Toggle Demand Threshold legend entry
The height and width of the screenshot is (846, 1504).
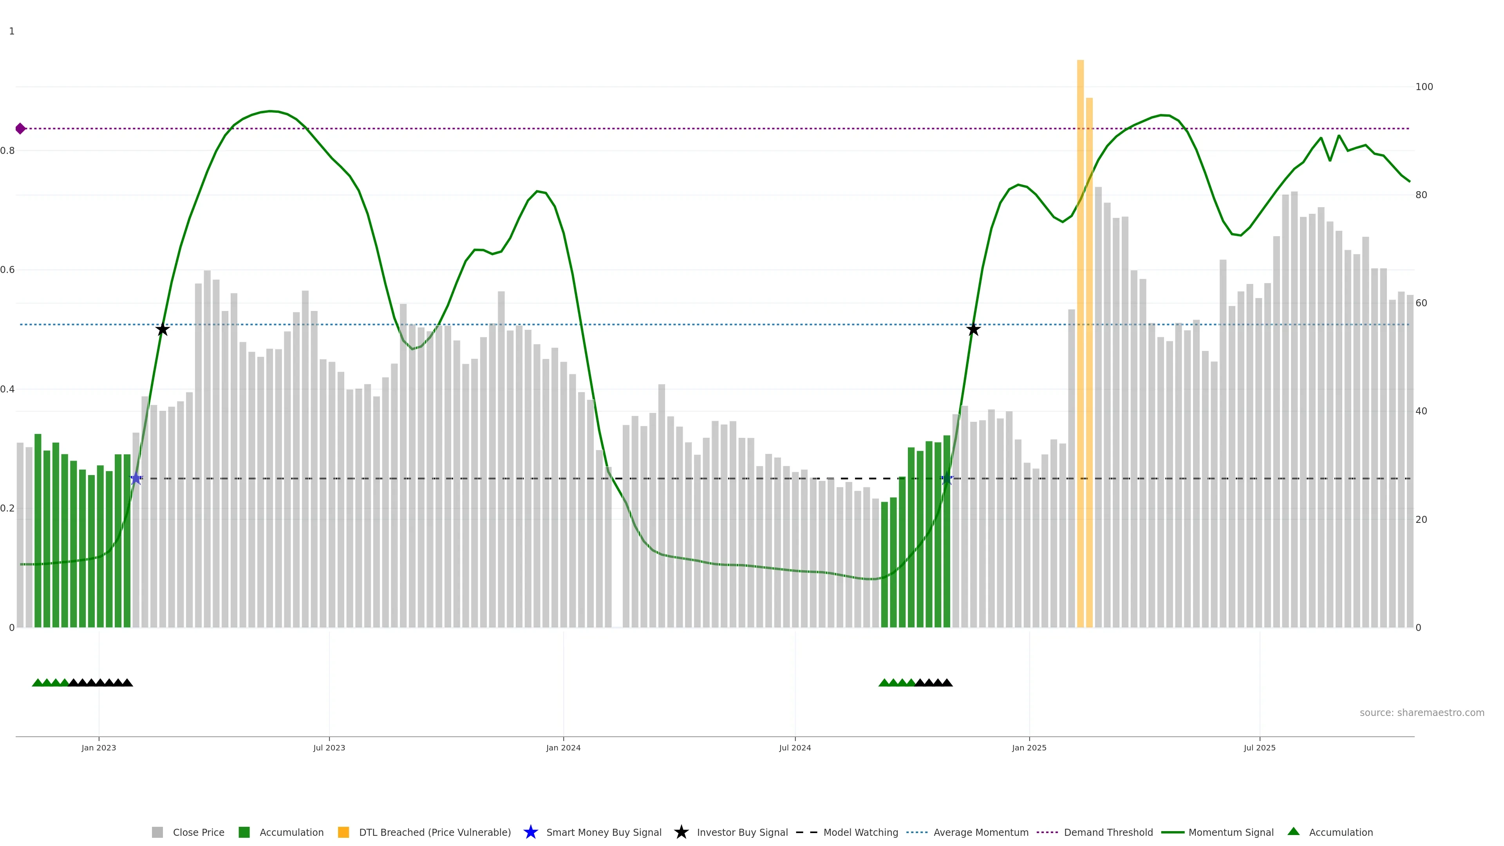1108,832
